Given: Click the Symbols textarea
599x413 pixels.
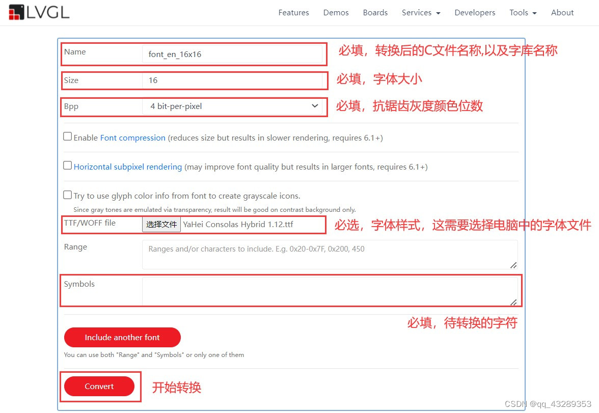Looking at the screenshot, I should click(330, 291).
